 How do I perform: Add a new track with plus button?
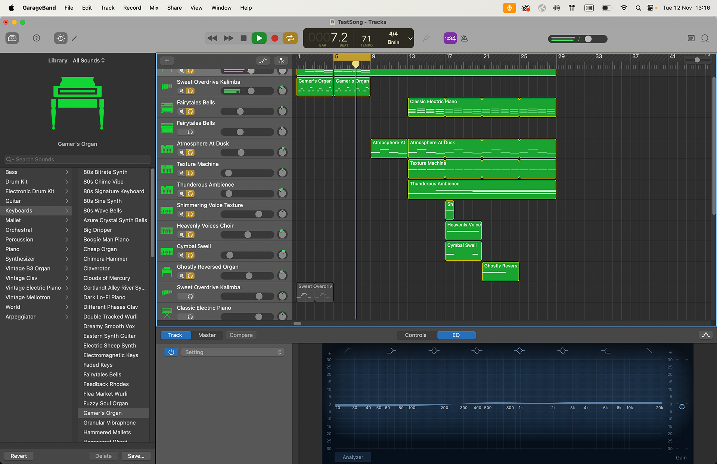coord(167,61)
